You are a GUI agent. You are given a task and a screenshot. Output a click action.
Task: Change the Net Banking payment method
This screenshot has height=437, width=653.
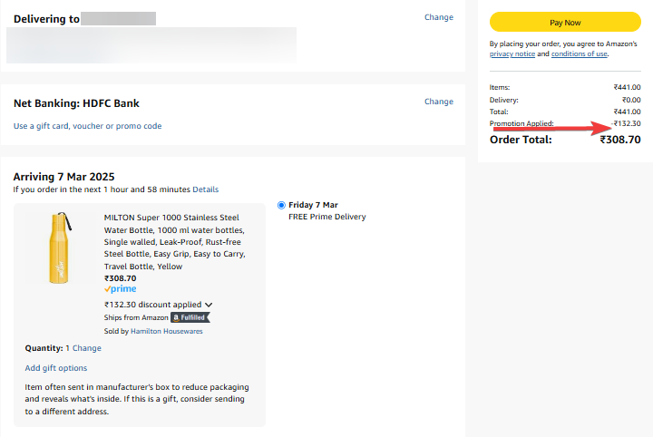(x=439, y=102)
